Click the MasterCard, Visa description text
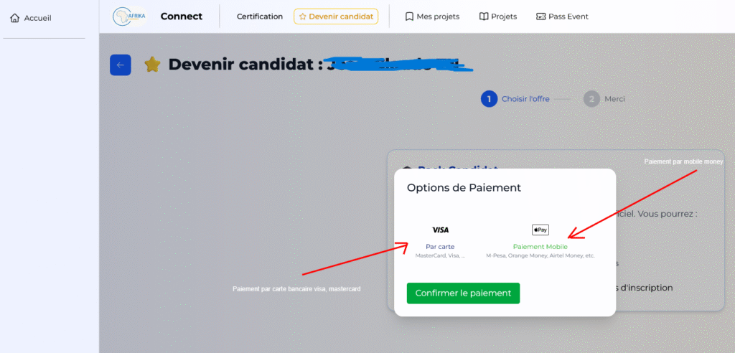Viewport: 735px width, 353px height. point(440,256)
